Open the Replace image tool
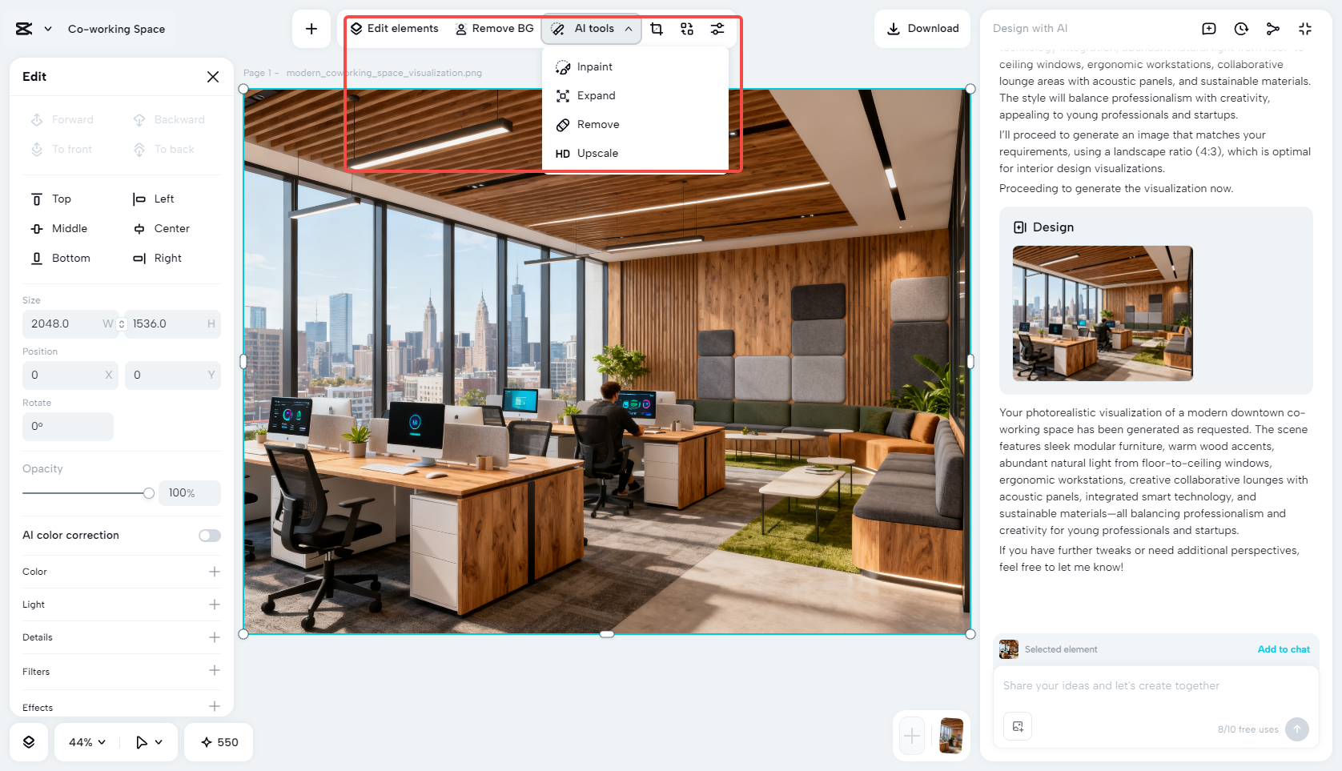The width and height of the screenshot is (1342, 771). tap(686, 28)
